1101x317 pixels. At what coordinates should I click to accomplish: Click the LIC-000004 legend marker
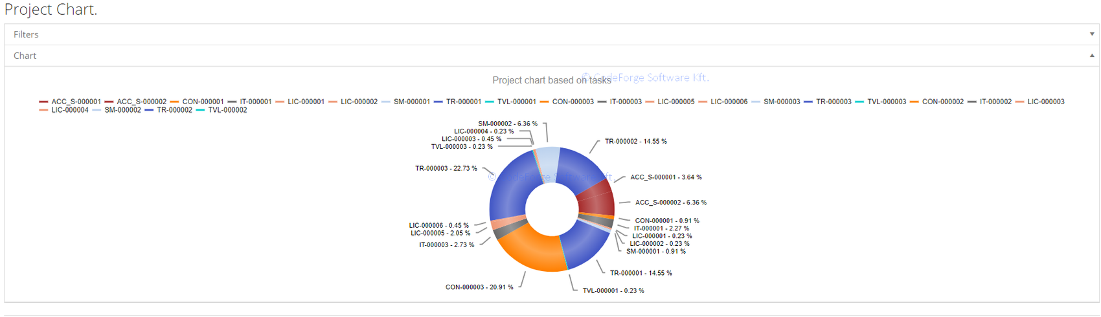click(x=43, y=110)
